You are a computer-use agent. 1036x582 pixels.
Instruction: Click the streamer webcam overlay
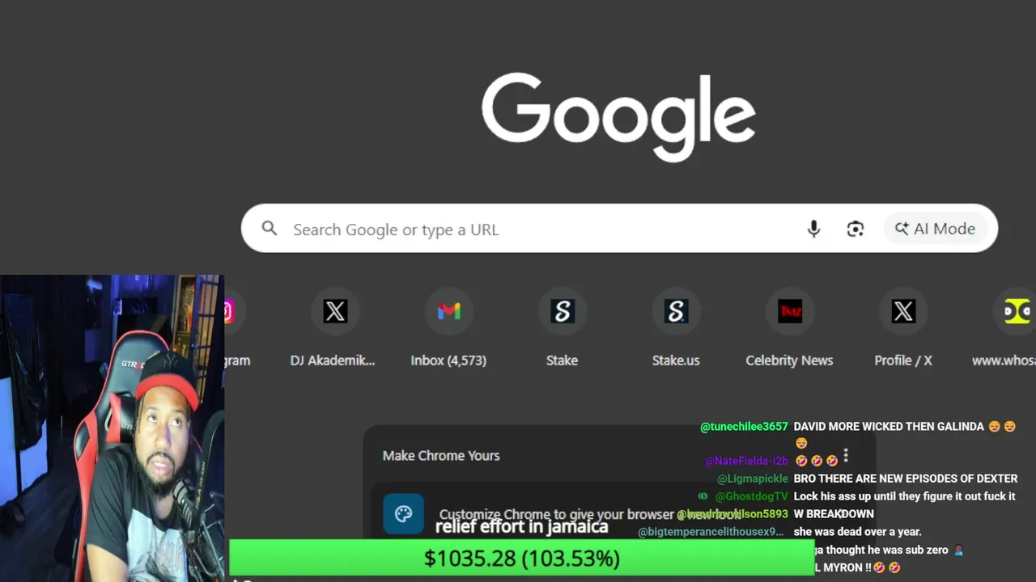(x=112, y=428)
